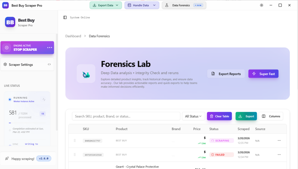Click the document icon on Export Reports
Image resolution: width=298 pixels, height=169 pixels.
click(213, 74)
